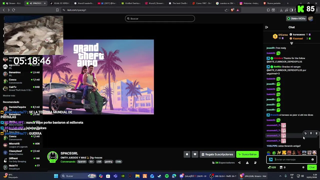Image resolution: width=320 pixels, height=180 pixels.
Task: Open the share stream icon
Action: tap(239, 163)
